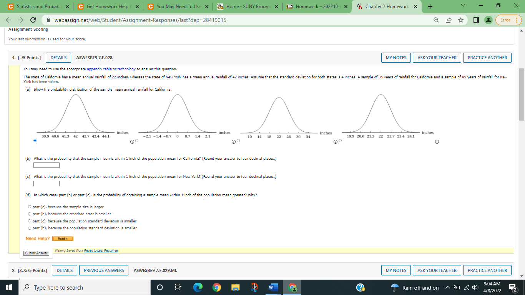Image resolution: width=525 pixels, height=295 pixels.
Task: Open Microsoft Word from the taskbar
Action: [273, 287]
